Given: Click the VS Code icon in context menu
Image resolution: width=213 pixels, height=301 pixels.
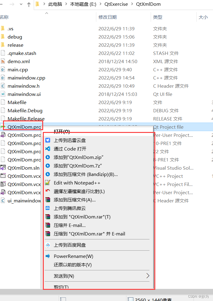Looking at the screenshot, I should pos(48,149).
